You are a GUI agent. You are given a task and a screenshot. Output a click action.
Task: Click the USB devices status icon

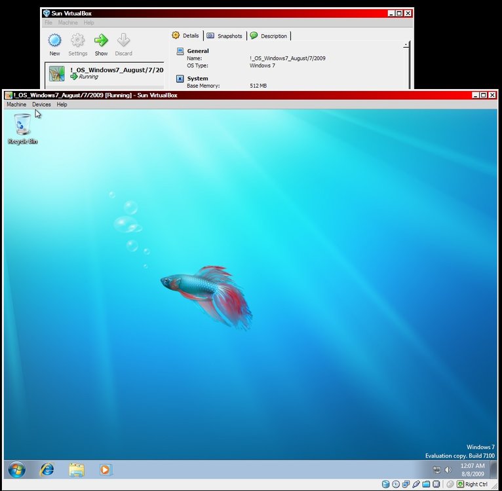pos(416,484)
